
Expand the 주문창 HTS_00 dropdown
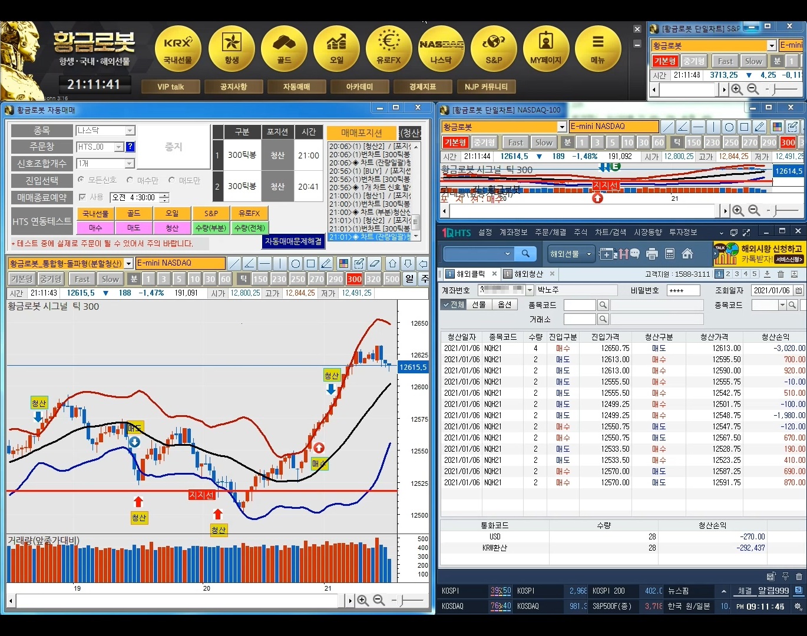pyautogui.click(x=119, y=147)
